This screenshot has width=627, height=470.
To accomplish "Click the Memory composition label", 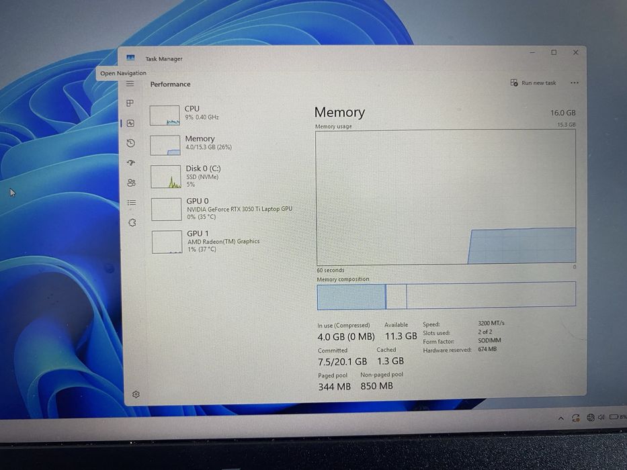I will tap(343, 279).
